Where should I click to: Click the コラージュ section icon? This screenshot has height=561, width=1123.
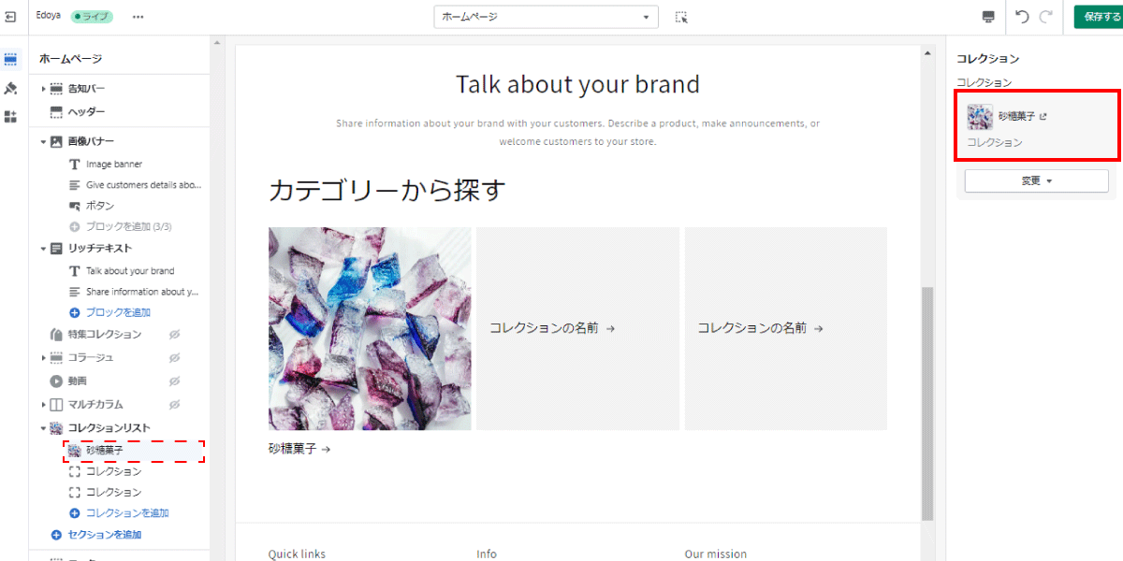[56, 358]
